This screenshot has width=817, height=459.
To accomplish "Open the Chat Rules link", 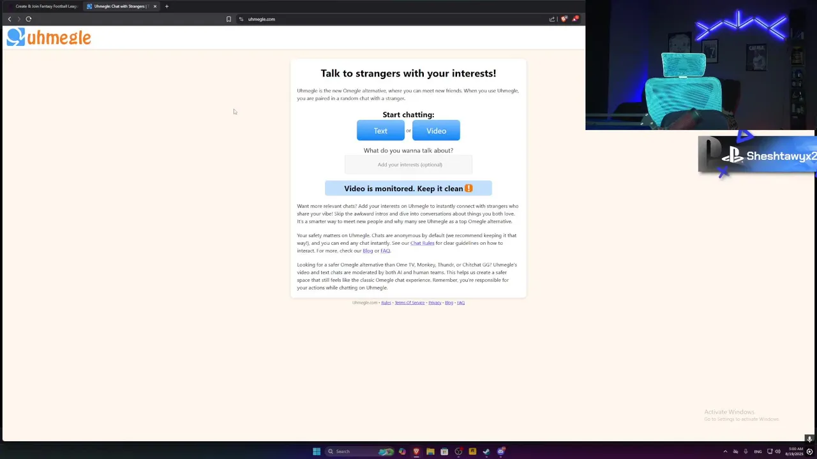I will coord(422,243).
